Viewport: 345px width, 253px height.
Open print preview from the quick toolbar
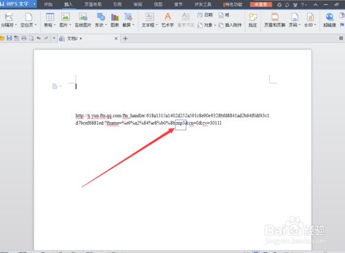(31, 38)
